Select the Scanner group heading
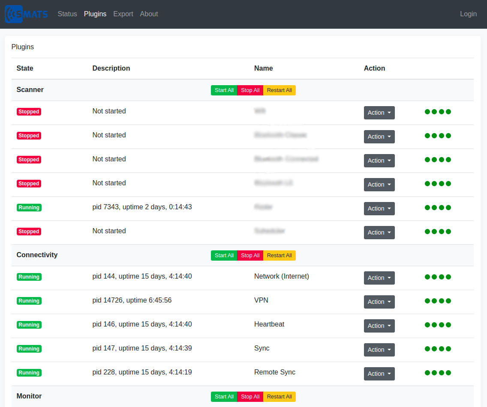The image size is (487, 407). point(30,89)
